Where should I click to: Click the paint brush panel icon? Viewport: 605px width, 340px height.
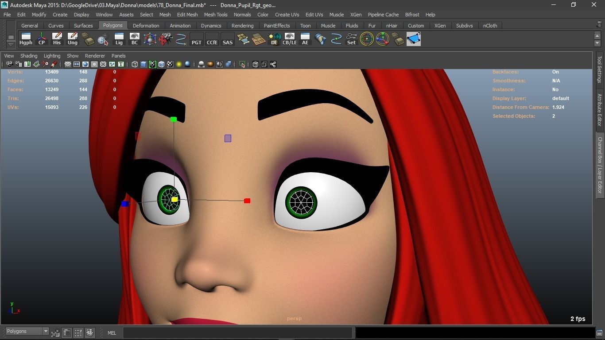[x=54, y=64]
